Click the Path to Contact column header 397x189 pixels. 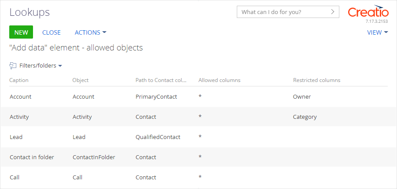(161, 80)
